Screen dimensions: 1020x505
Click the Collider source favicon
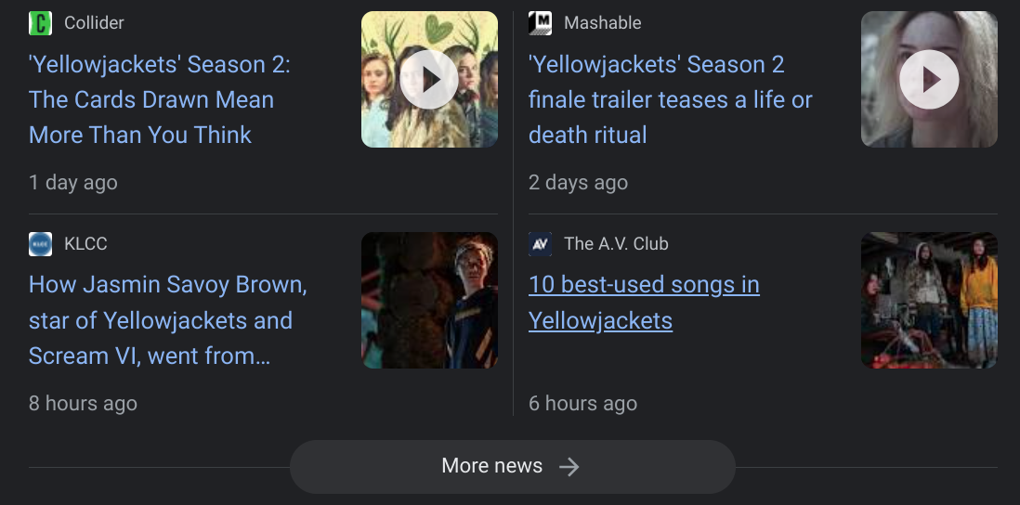click(x=40, y=23)
